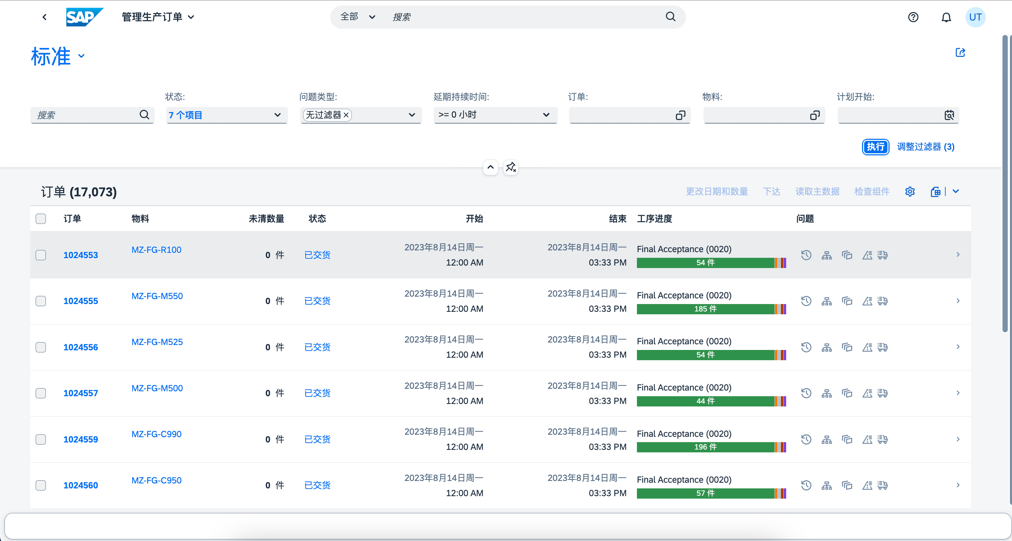Click the share icon near the title
The width and height of the screenshot is (1012, 541).
[x=960, y=53]
